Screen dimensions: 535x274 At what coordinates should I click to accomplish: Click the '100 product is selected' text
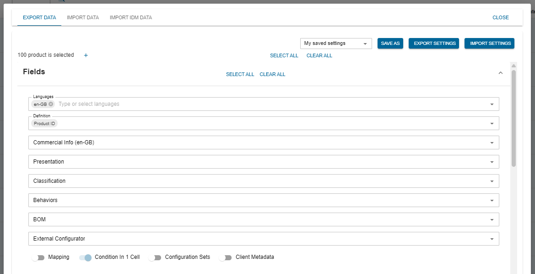[46, 55]
